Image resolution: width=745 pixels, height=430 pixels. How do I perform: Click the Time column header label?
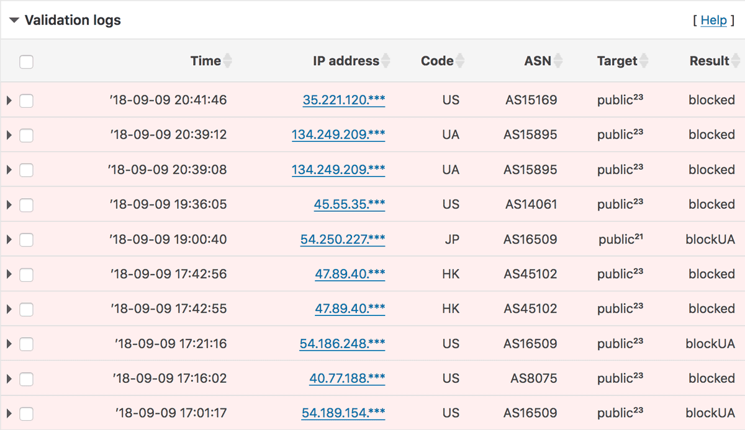pos(205,61)
